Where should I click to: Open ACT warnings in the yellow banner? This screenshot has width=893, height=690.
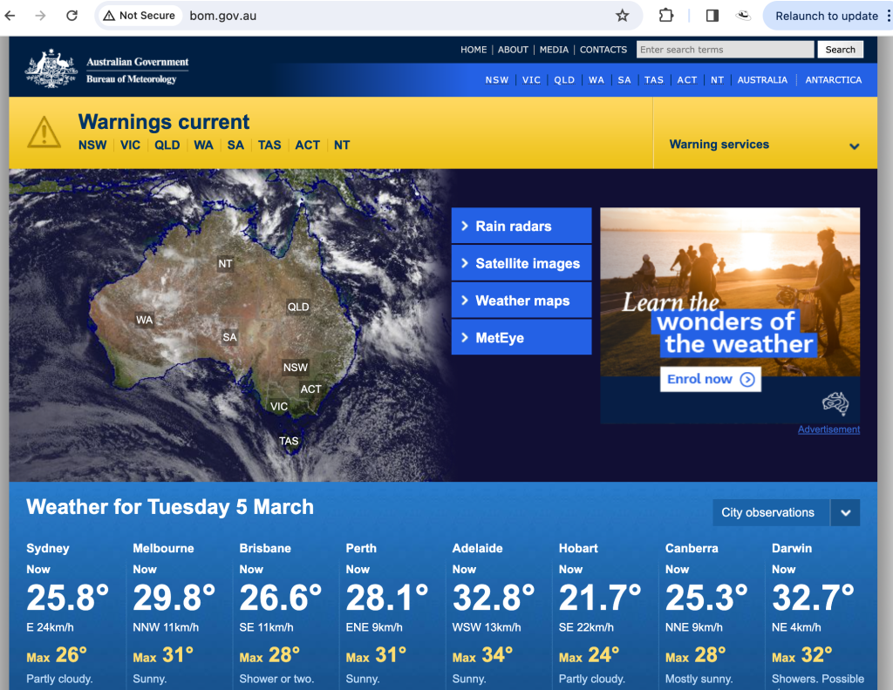308,145
